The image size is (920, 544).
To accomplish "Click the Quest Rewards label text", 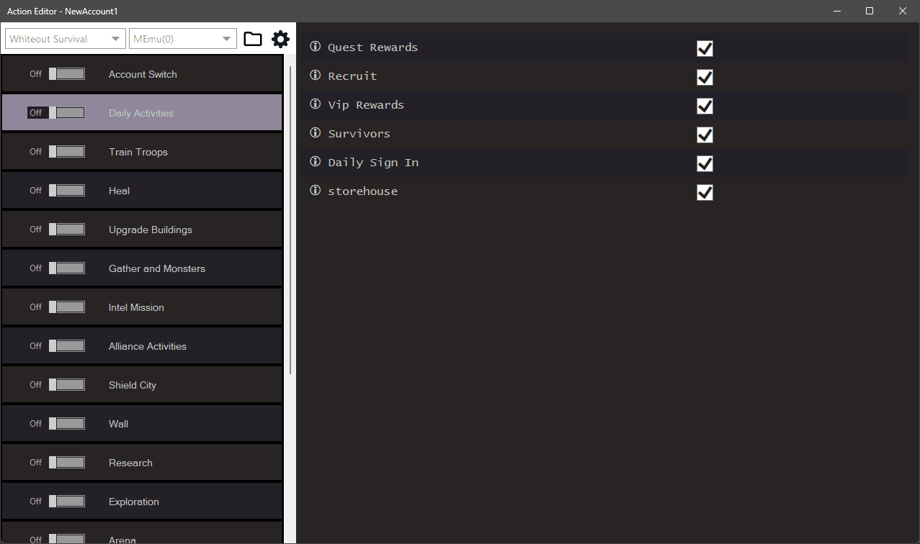I will [x=372, y=47].
